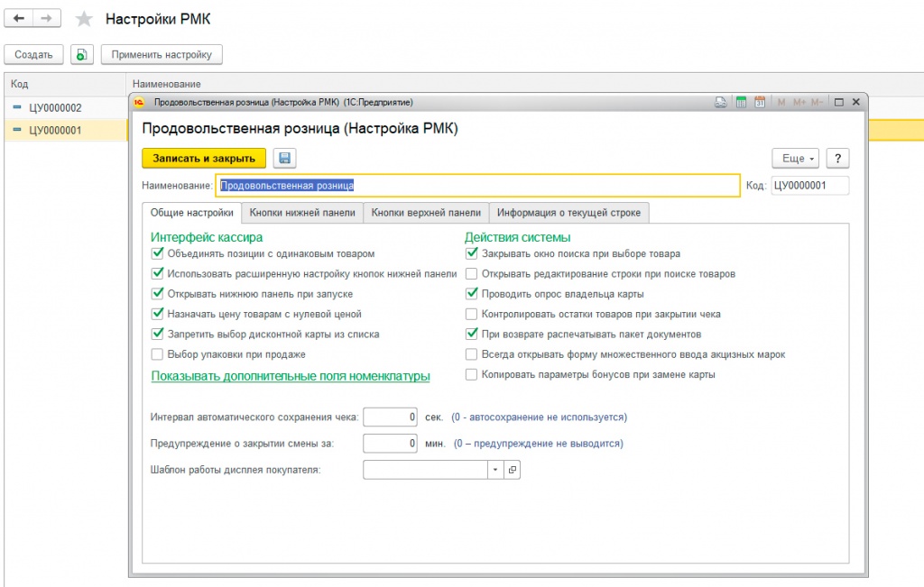Open the calculator icon in dialog title bar
This screenshot has height=587, width=924.
click(742, 103)
